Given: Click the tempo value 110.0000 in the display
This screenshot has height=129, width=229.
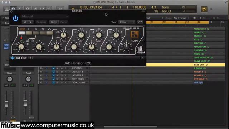Looking at the screenshot, I should point(139,7).
